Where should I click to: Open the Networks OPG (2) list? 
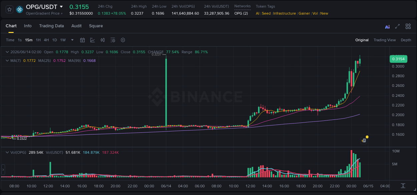(241, 13)
